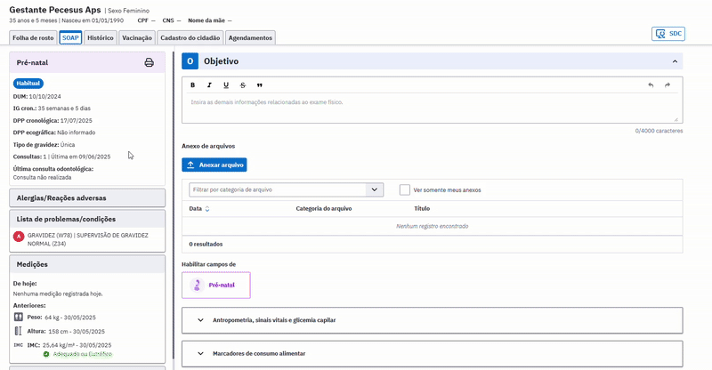Select the SOAP tab
Image resolution: width=712 pixels, height=370 pixels.
[70, 37]
